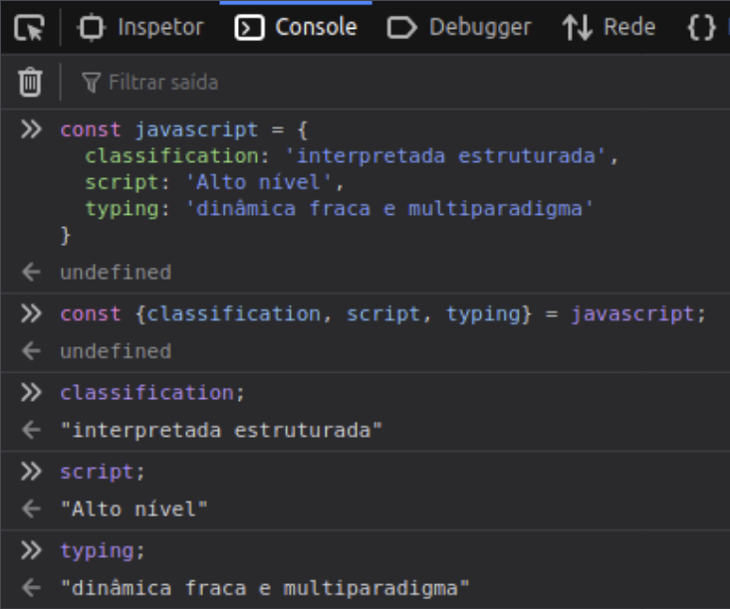Click the 'typing;' console input line
The width and height of the screenshot is (730, 609).
(103, 550)
